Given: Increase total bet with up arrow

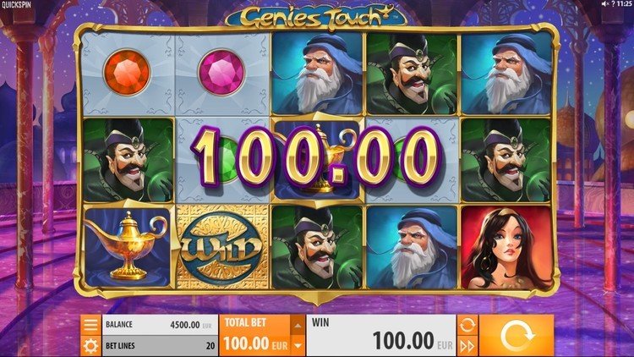Looking at the screenshot, I should [x=298, y=326].
